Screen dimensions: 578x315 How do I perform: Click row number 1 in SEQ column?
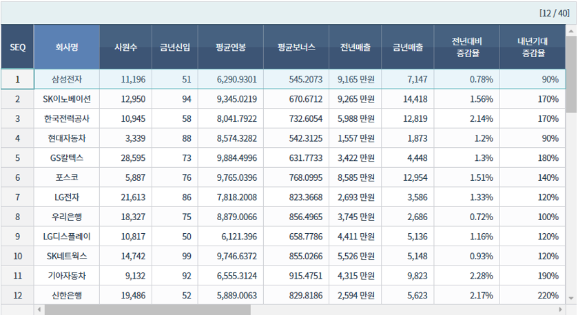17,79
